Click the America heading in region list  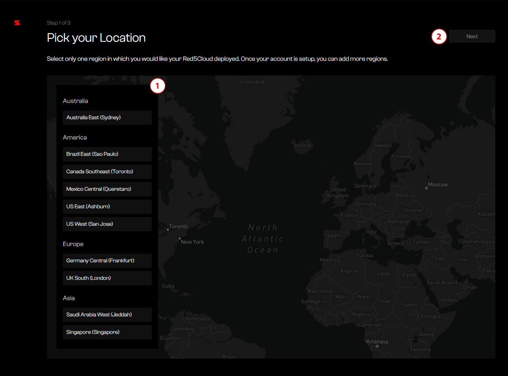75,138
